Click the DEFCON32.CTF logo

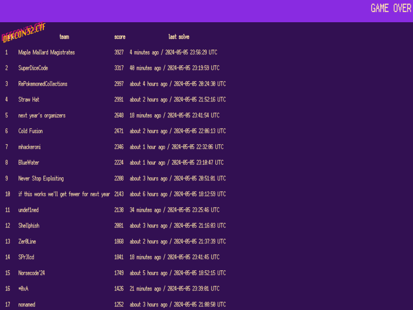[23, 32]
